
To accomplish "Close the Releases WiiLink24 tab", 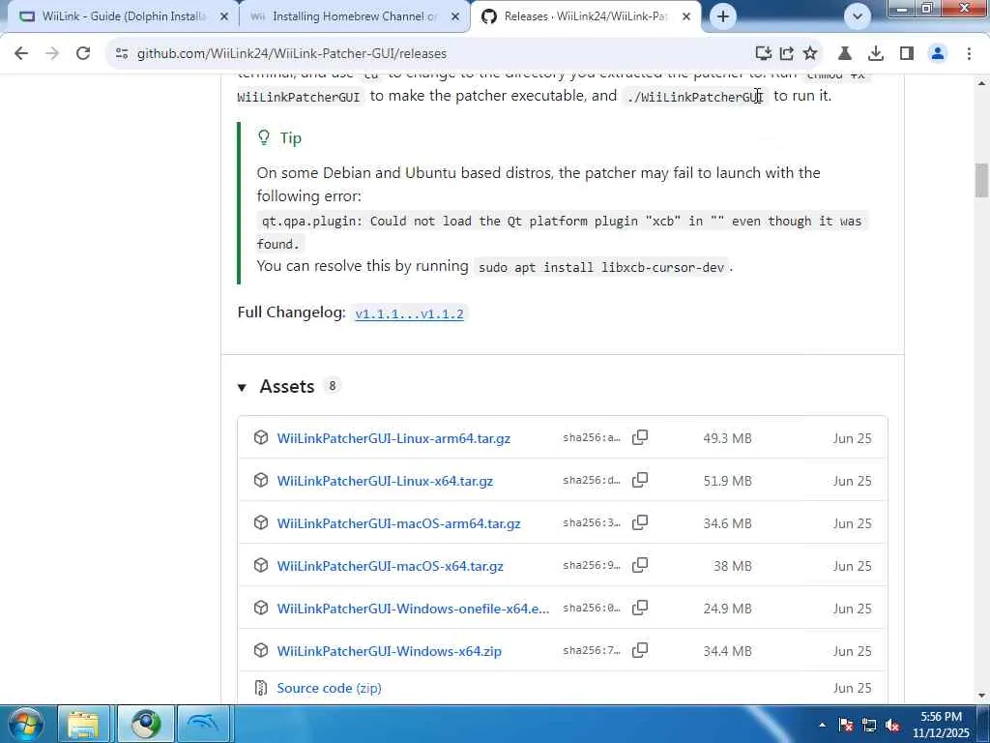I will coord(686,17).
